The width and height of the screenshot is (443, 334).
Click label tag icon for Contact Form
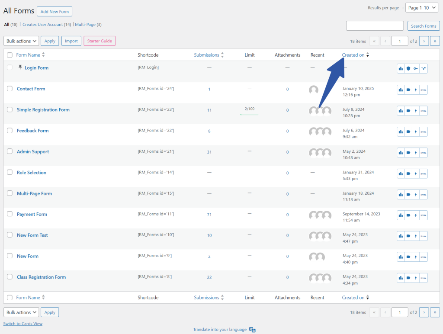point(408,90)
